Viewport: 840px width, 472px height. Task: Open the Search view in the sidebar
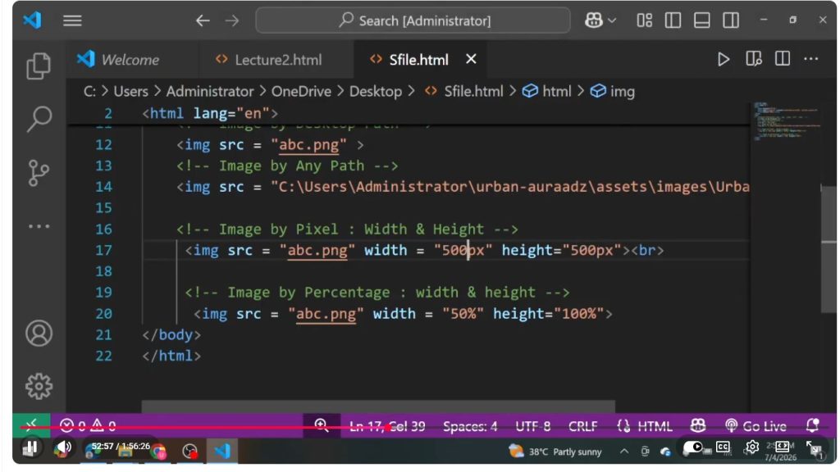point(39,118)
